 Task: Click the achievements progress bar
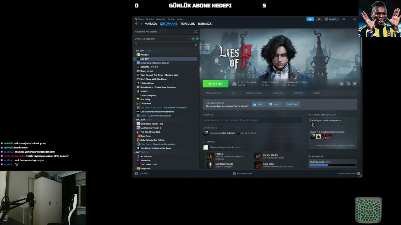pyautogui.click(x=333, y=165)
